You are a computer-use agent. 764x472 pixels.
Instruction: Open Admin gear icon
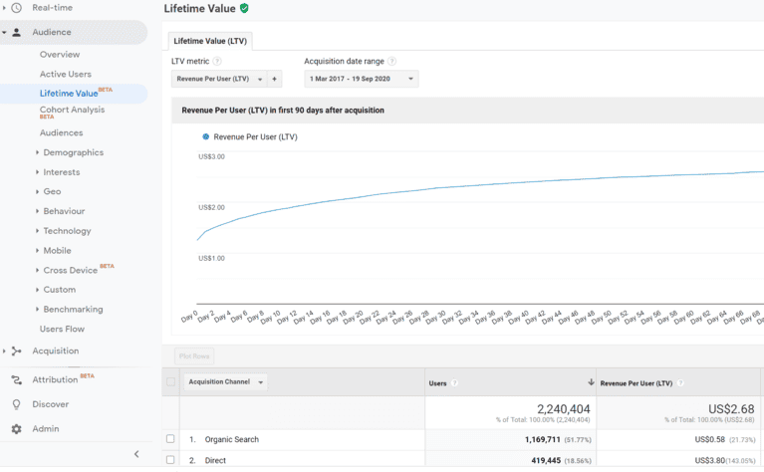tap(16, 429)
